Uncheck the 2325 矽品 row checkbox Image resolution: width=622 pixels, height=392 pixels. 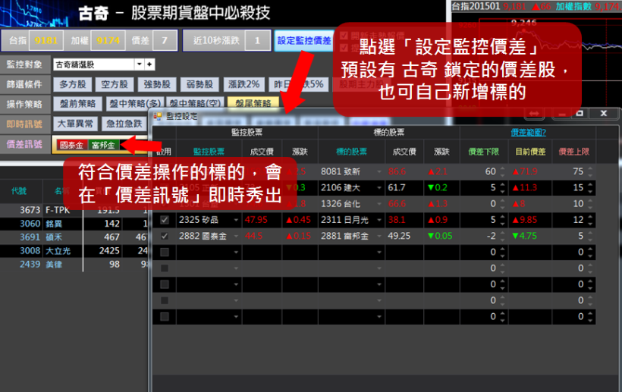(x=165, y=220)
